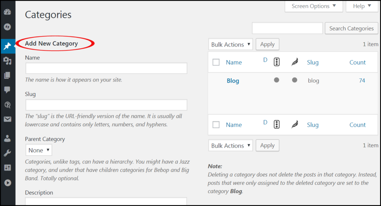
Task: Open the bottom Bulk Actions dropdown
Action: pyautogui.click(x=230, y=145)
